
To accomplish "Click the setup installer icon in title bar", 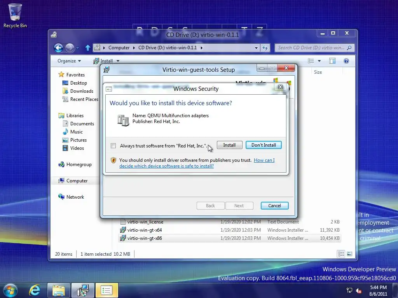I will 106,69.
